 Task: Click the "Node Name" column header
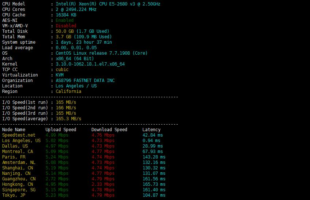tap(14, 130)
